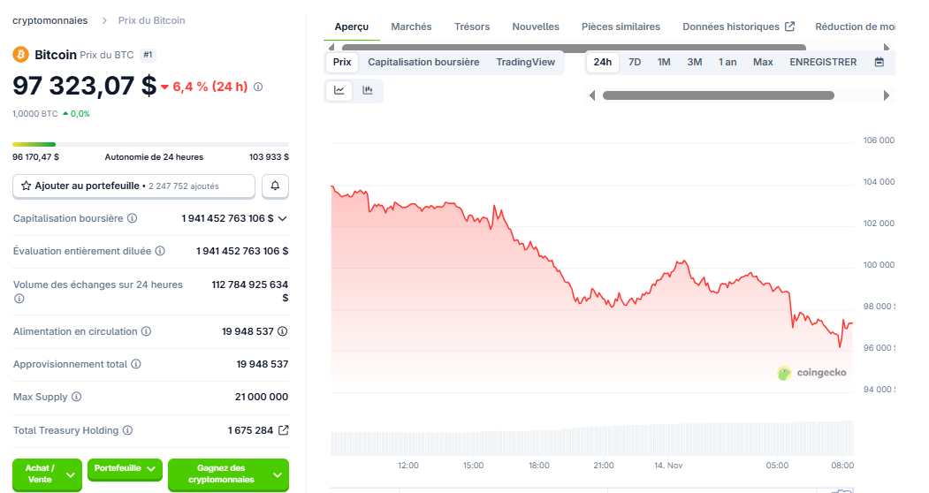Image resolution: width=929 pixels, height=493 pixels.
Task: Switch to Aperçu tab
Action: (x=351, y=27)
